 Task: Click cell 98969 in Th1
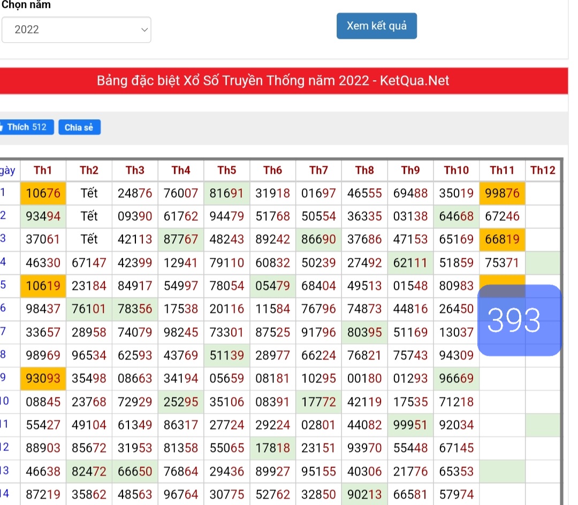click(43, 355)
